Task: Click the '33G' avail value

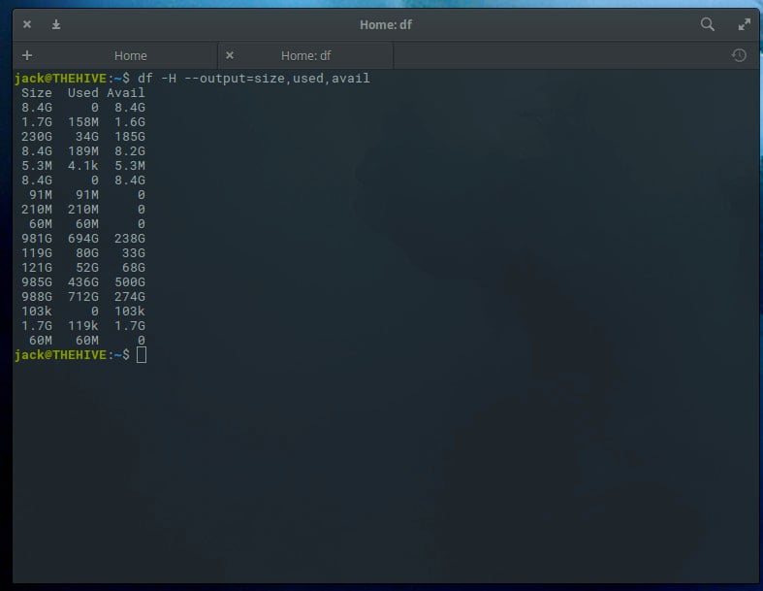Action: [134, 253]
